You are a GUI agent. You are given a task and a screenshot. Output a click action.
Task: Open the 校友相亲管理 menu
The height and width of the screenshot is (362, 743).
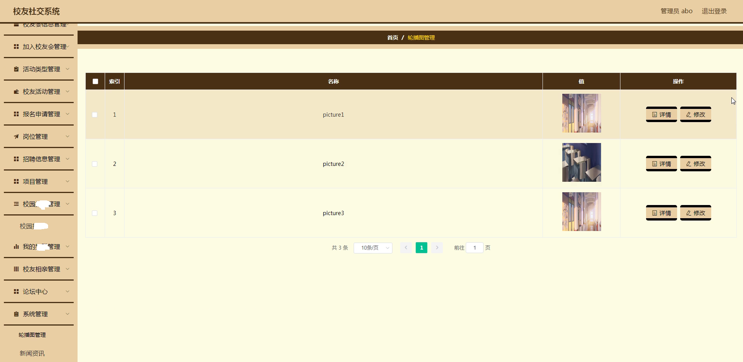pos(39,269)
